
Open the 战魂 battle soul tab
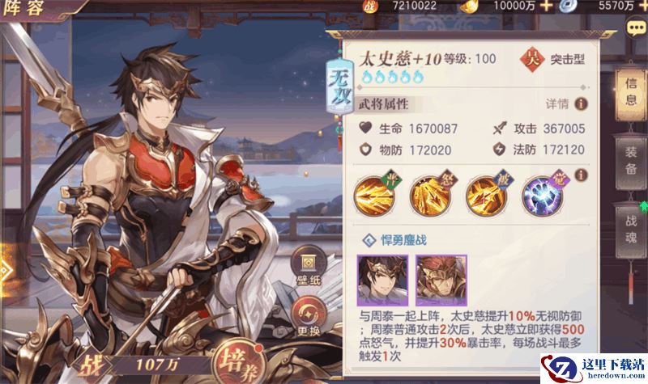point(631,230)
